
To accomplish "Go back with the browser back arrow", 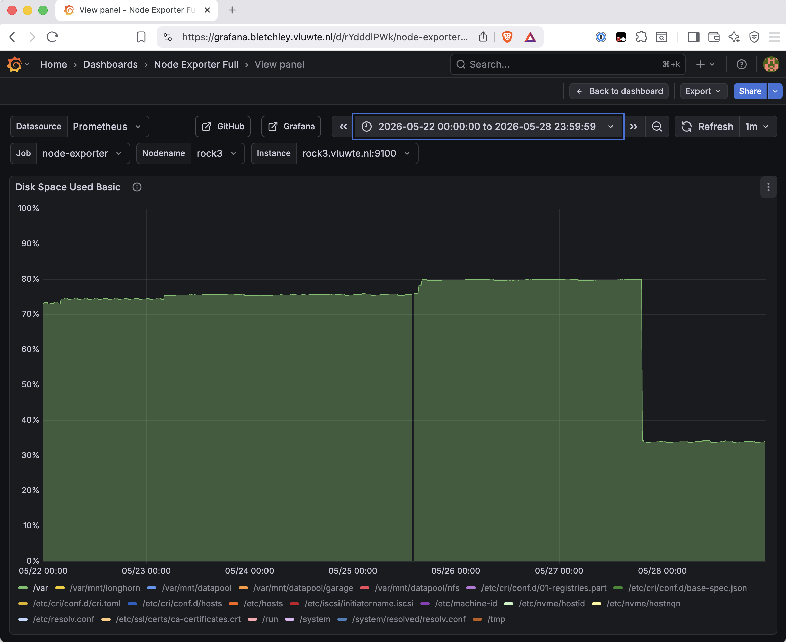I will point(12,37).
